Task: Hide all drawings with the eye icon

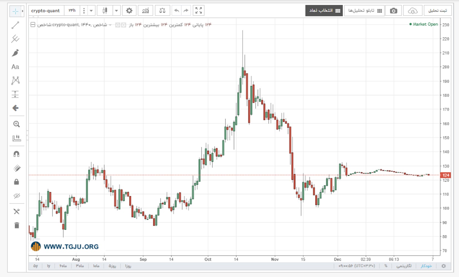Action: [17, 196]
